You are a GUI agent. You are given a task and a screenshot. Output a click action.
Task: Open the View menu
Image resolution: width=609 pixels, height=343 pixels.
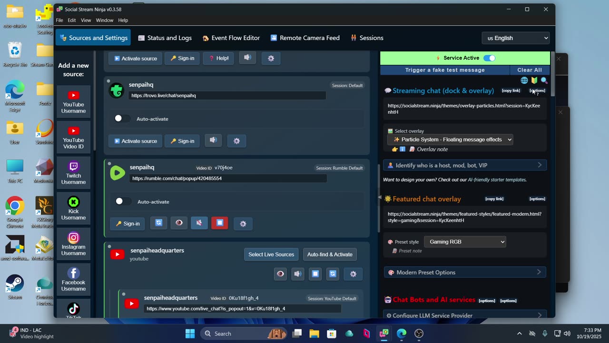[86, 20]
